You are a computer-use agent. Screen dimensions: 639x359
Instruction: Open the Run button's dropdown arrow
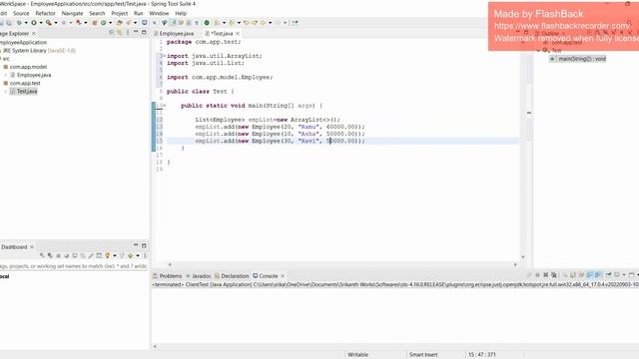click(x=41, y=23)
